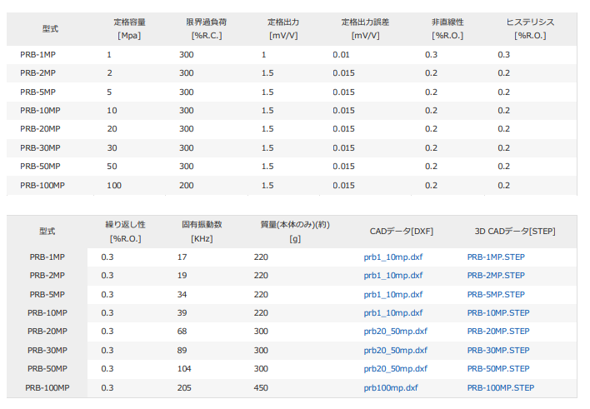Click natural frequency value 205
The width and height of the screenshot is (590, 409).
[x=184, y=388]
